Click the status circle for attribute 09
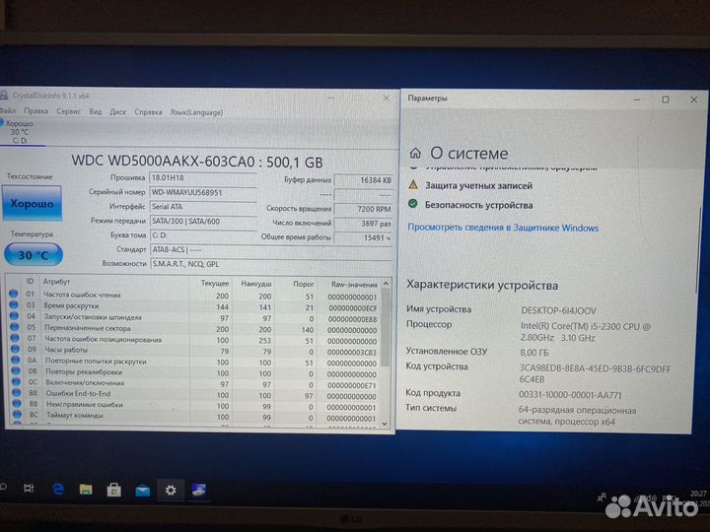This screenshot has width=710, height=532. click(x=16, y=349)
